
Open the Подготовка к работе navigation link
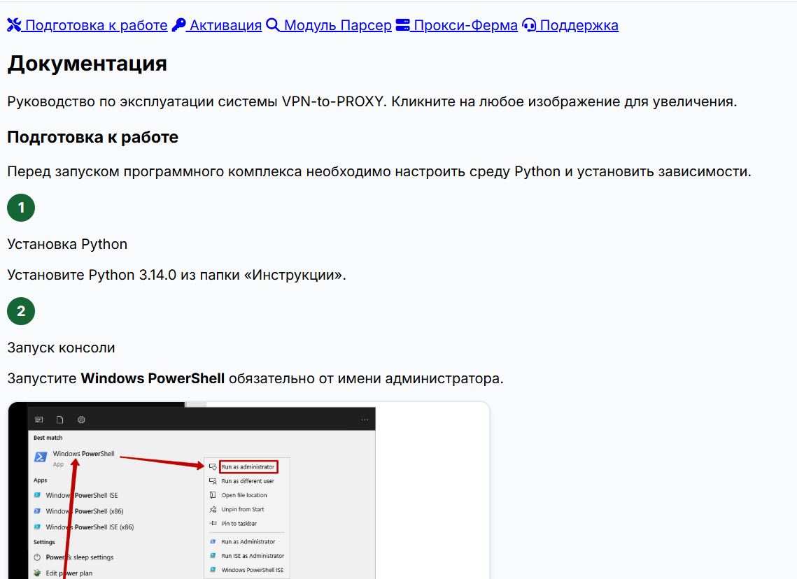tap(87, 25)
